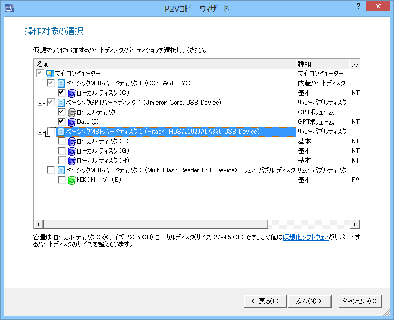Select the Data (I:) row label

pos(88,122)
